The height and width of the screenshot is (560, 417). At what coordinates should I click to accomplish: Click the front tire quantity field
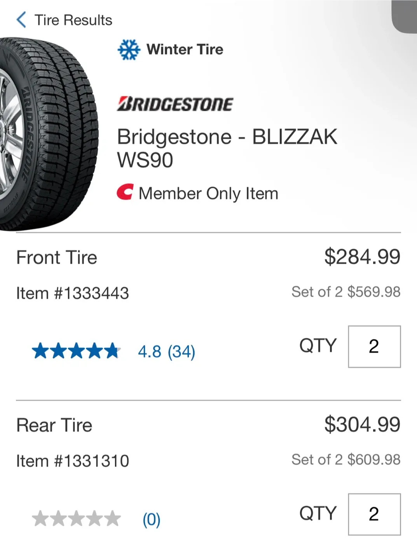[x=374, y=346]
